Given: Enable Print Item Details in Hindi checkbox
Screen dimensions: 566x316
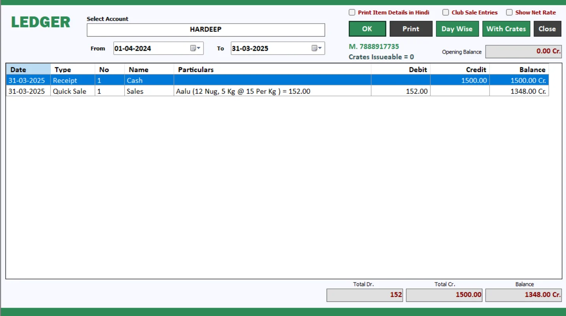Looking at the screenshot, I should point(352,13).
